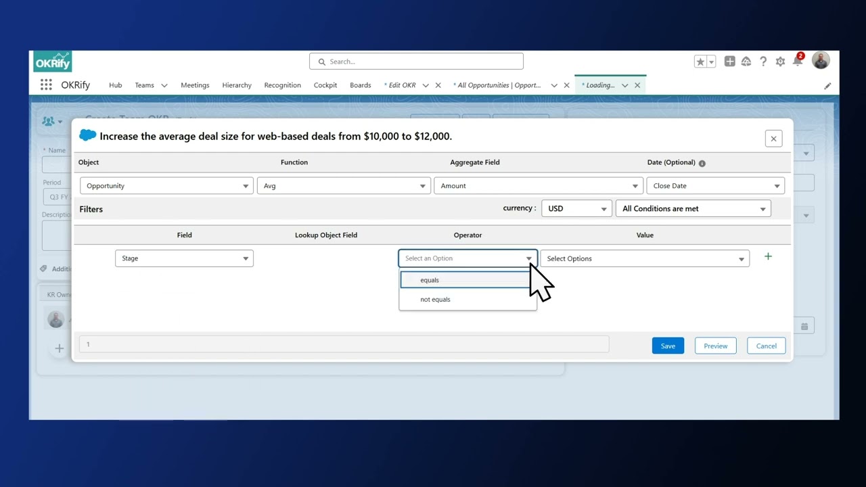Viewport: 866px width, 487px height.
Task: Open the Boards nav item
Action: click(361, 85)
